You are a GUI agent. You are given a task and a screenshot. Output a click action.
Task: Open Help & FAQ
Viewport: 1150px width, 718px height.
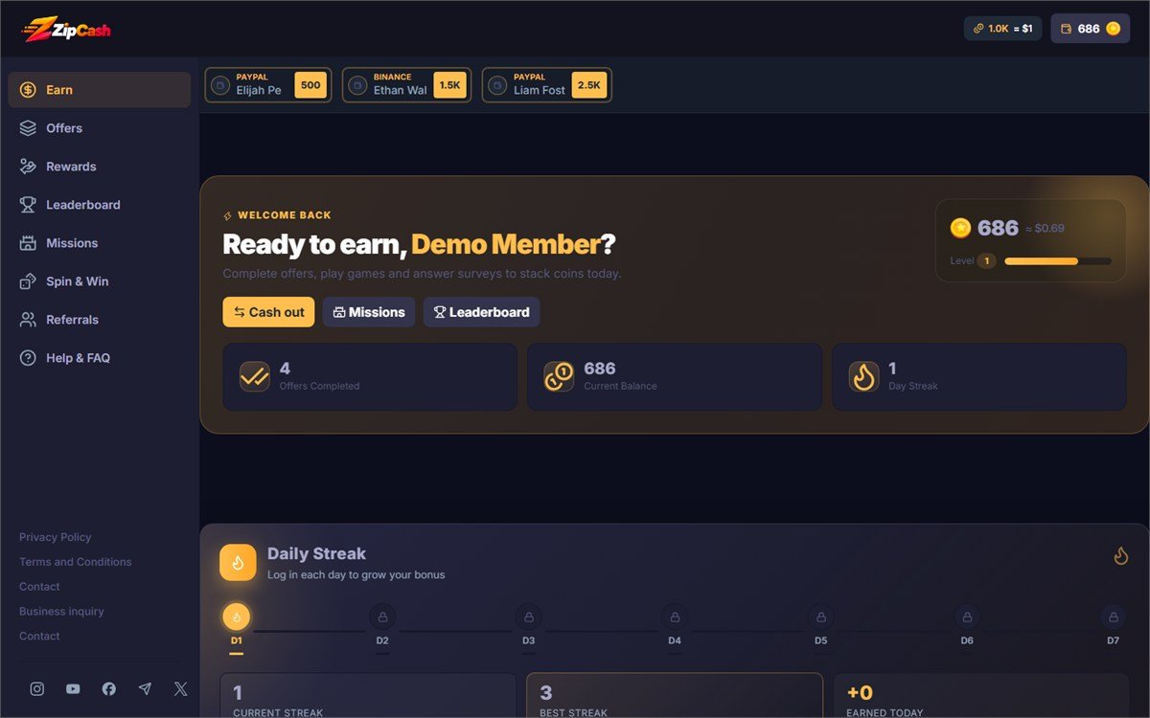[x=100, y=358]
